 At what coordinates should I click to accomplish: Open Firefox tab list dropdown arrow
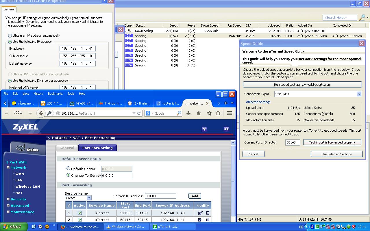coord(232,103)
